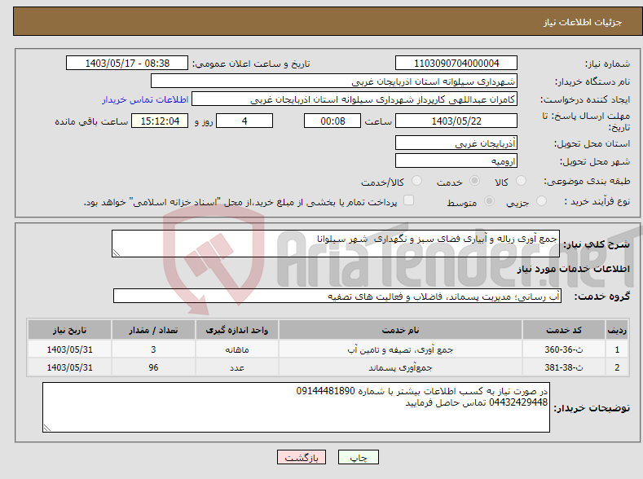Click the عدد unit cell

point(237,367)
